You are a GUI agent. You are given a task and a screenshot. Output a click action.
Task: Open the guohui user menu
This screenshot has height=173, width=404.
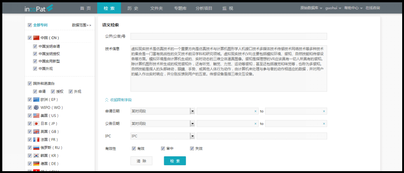(x=333, y=8)
